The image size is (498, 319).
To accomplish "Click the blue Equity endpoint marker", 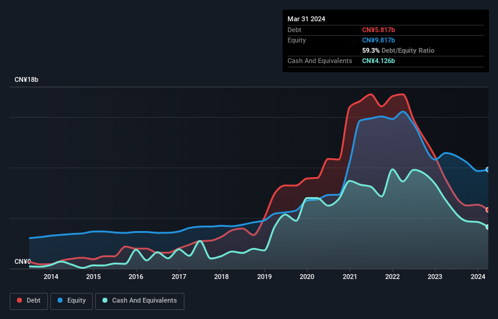I will coord(488,169).
